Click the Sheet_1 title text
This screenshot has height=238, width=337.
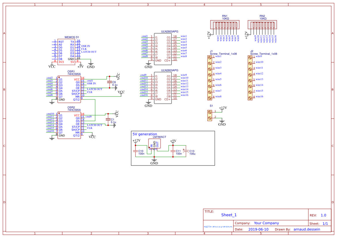click(x=229, y=215)
